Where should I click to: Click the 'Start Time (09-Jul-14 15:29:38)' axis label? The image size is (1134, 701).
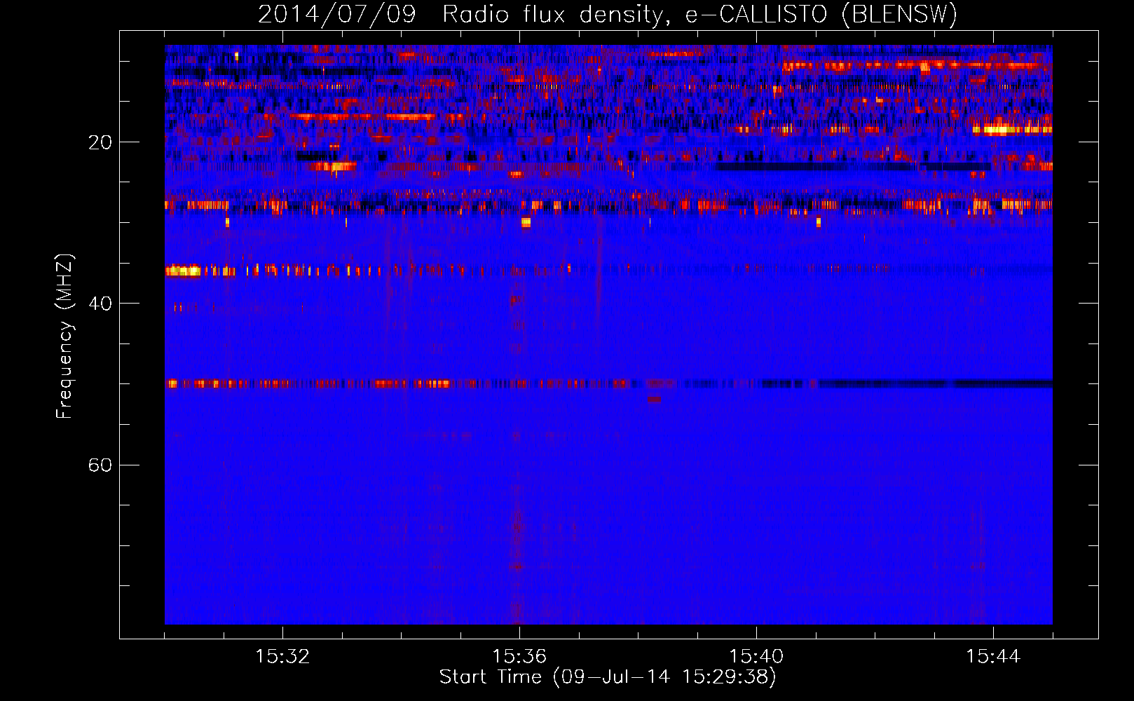click(x=608, y=677)
